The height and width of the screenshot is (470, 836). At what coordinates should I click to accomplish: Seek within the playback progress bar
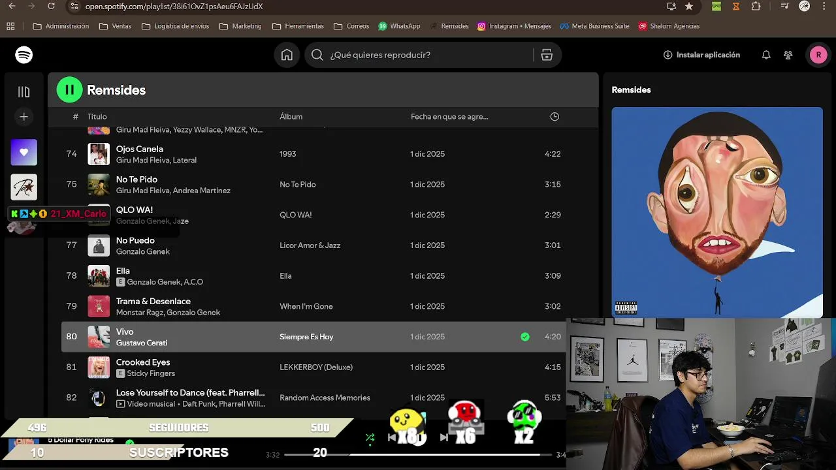[418, 454]
